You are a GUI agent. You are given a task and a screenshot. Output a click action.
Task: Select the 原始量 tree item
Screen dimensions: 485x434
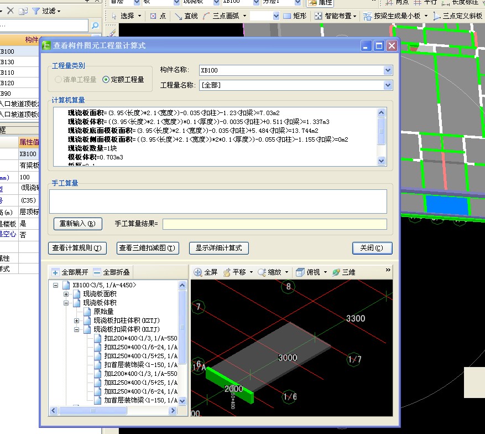pyautogui.click(x=103, y=312)
